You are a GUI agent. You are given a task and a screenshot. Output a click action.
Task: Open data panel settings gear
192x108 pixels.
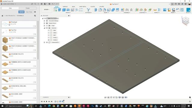35,12
